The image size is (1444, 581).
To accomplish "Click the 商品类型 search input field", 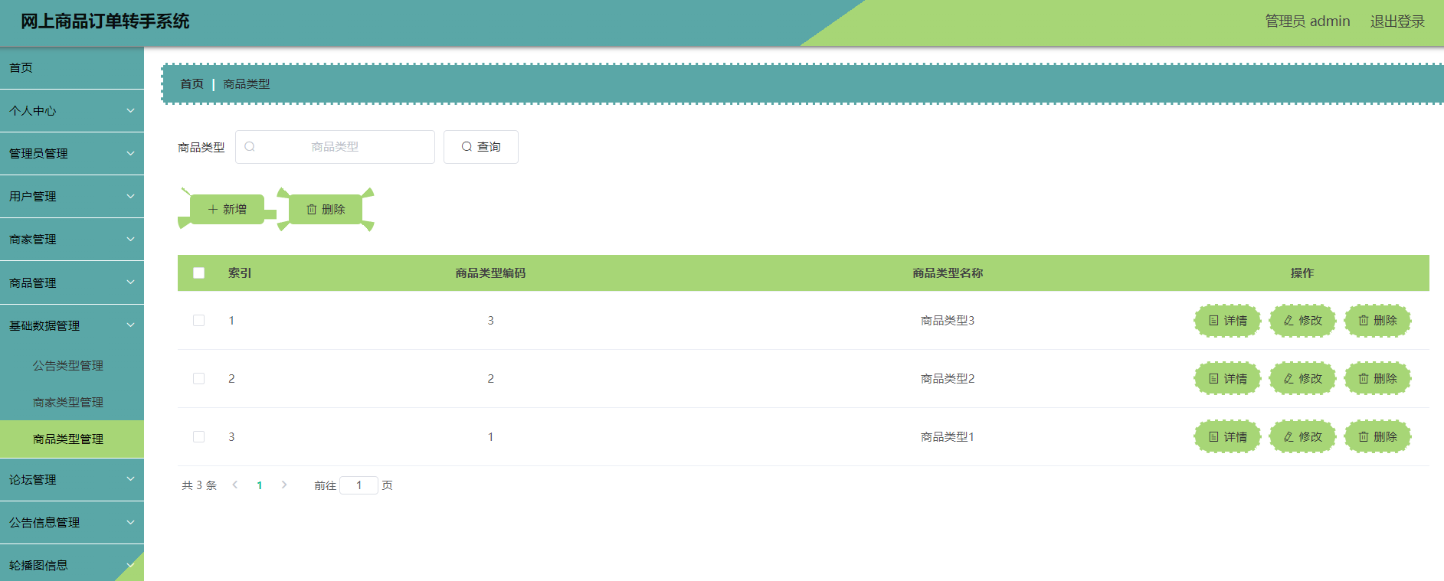I will [x=335, y=147].
